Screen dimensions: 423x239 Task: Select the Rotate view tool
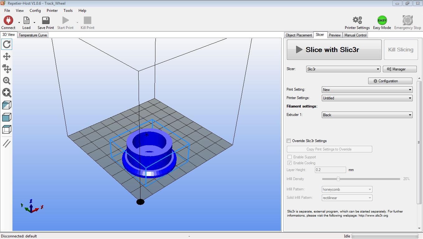[x=7, y=44]
